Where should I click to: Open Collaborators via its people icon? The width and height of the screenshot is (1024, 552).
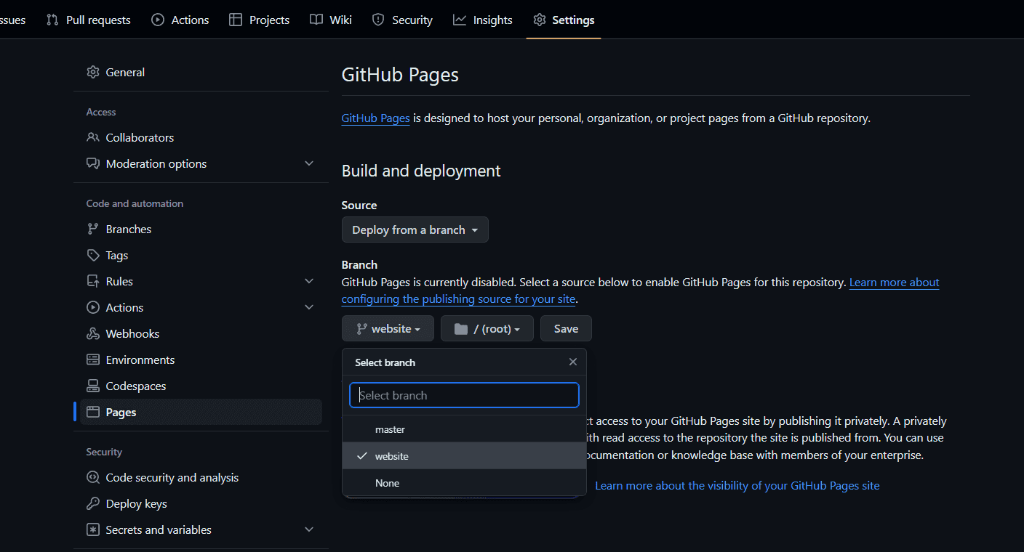click(x=92, y=137)
